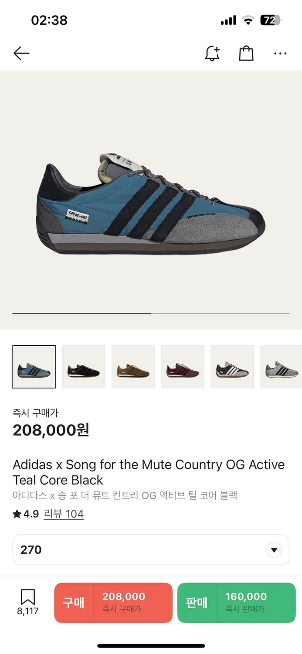The image size is (302, 654).
Task: Expand the size 270 dropdown arrow
Action: 274,550
